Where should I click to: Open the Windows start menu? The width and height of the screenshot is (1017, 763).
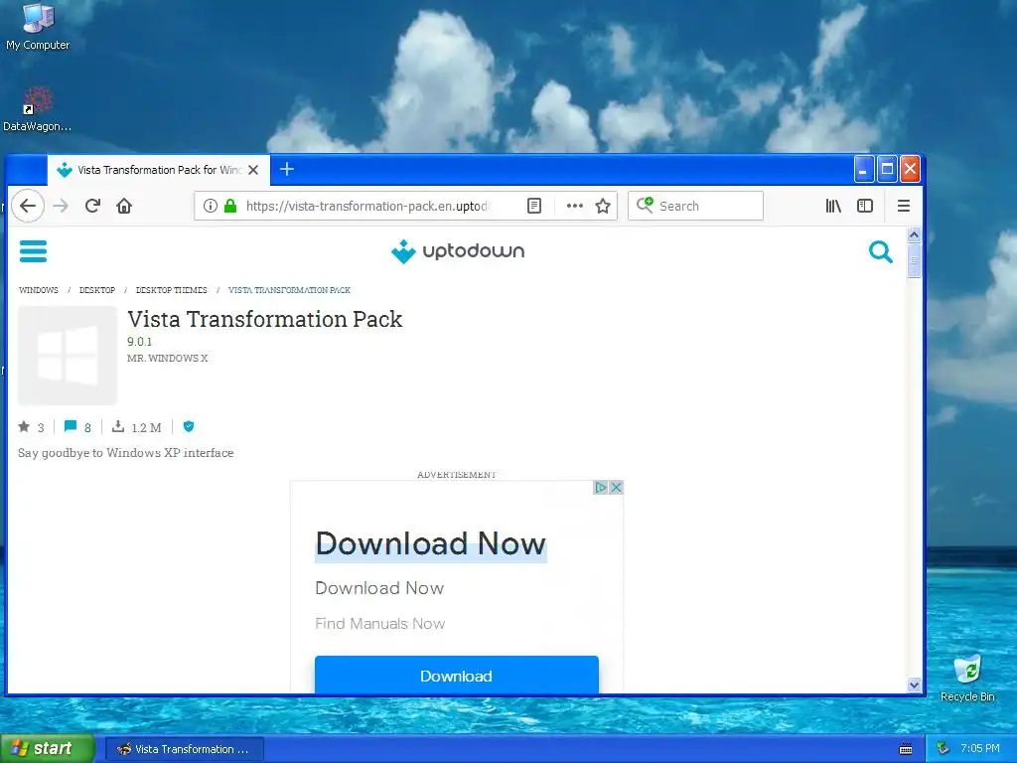47,749
